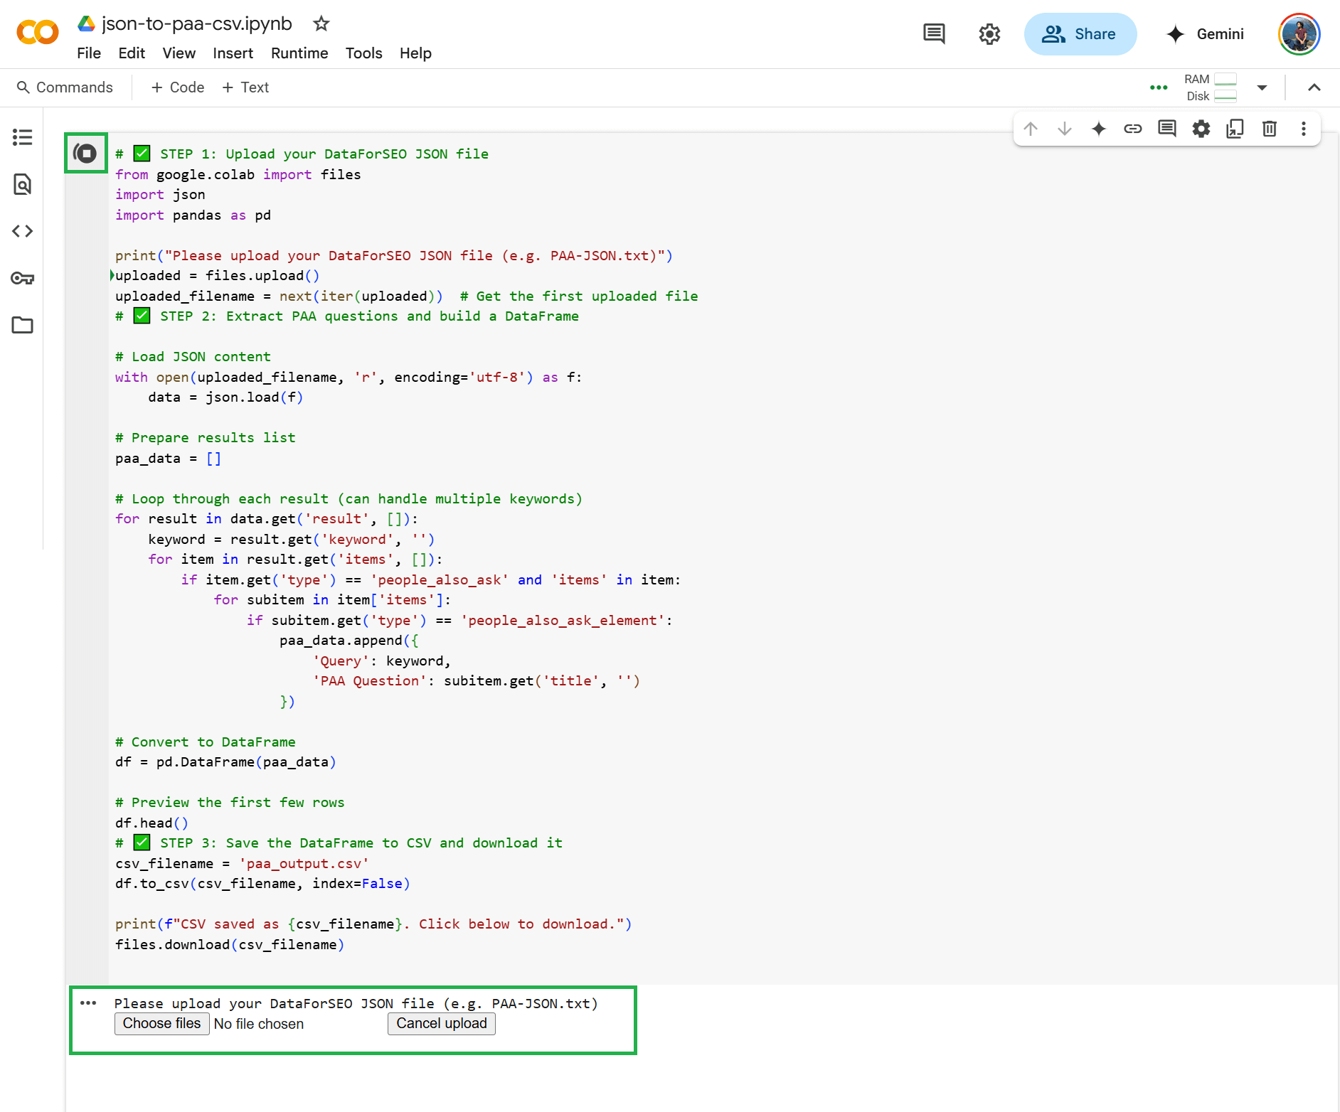Click the Google Drive icon beside the title
Viewport: 1340px width, 1112px height.
point(87,23)
